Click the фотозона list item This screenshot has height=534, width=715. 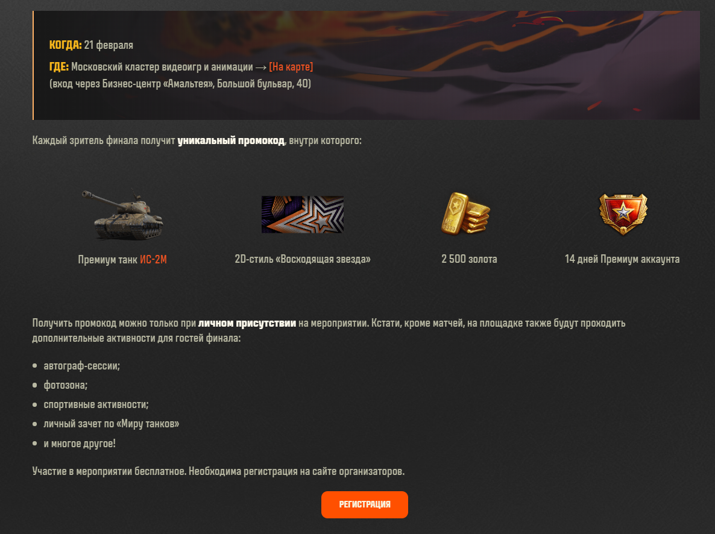click(65, 385)
